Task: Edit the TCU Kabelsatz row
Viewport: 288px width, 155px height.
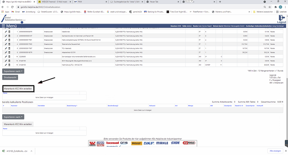Action: click(6, 48)
